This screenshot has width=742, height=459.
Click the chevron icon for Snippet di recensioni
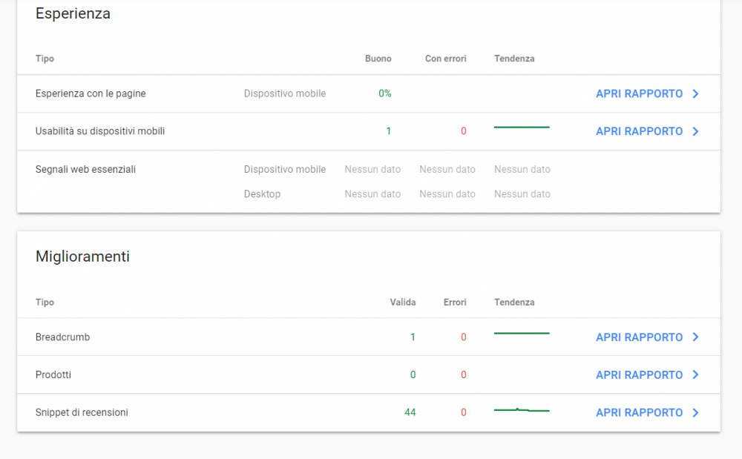696,412
